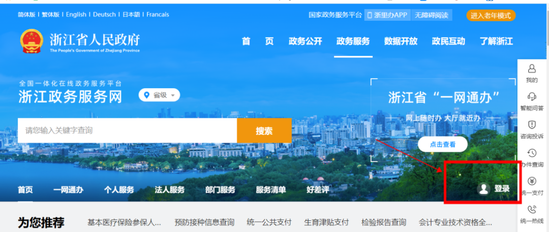Open the 政务服务 main navigation menu

(x=353, y=42)
